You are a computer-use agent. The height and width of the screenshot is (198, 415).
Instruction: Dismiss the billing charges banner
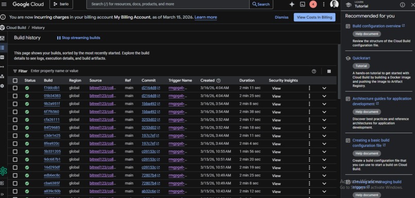(282, 17)
